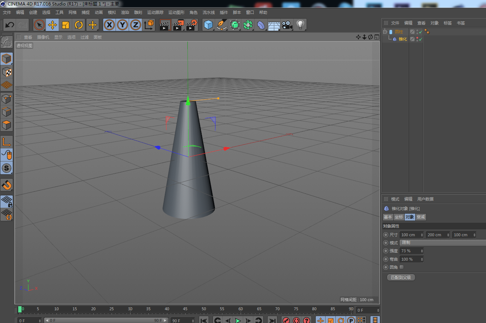
Task: Click the greyed Redo arrow icon
Action: click(x=23, y=25)
